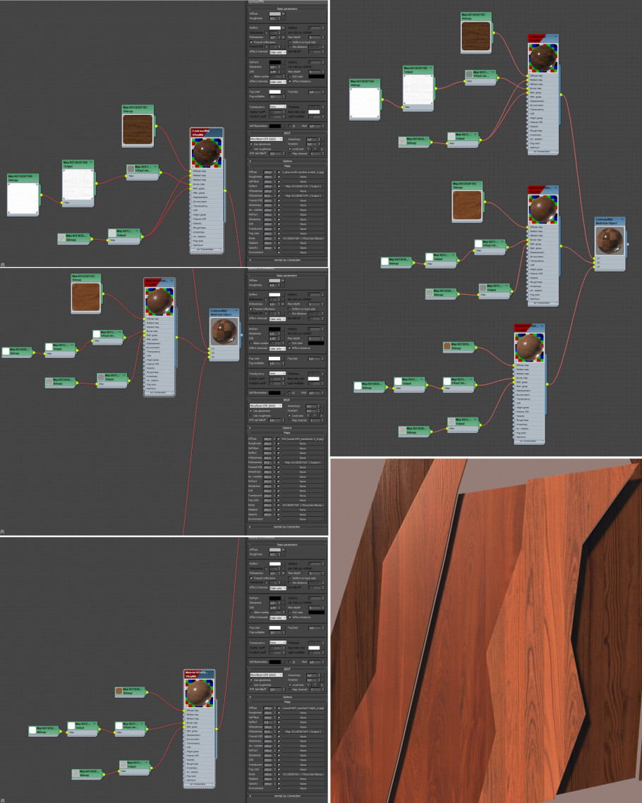Click Opacity None map button, top panel
The height and width of the screenshot is (803, 642).
pyautogui.click(x=303, y=247)
